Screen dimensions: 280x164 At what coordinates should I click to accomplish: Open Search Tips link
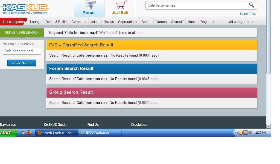click(x=247, y=14)
